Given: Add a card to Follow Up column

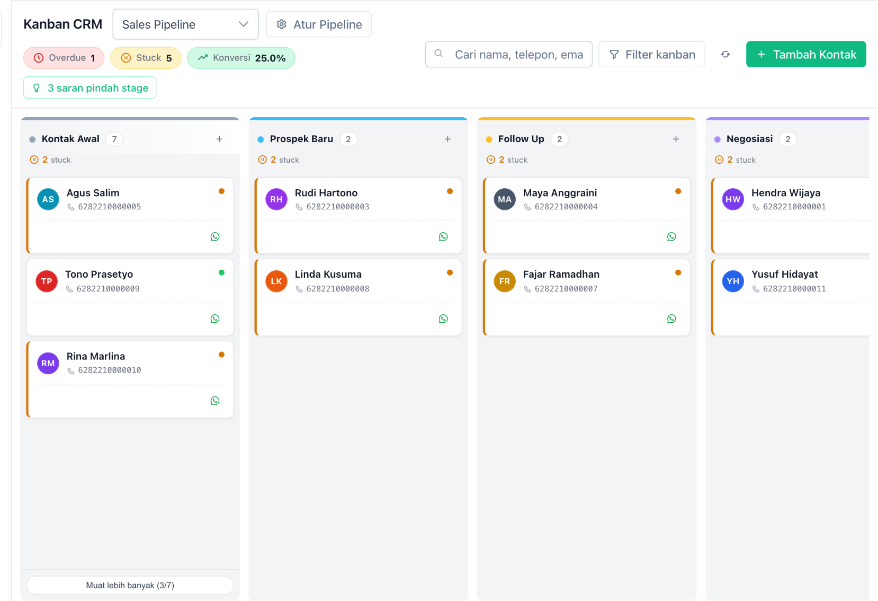Looking at the screenshot, I should [676, 139].
